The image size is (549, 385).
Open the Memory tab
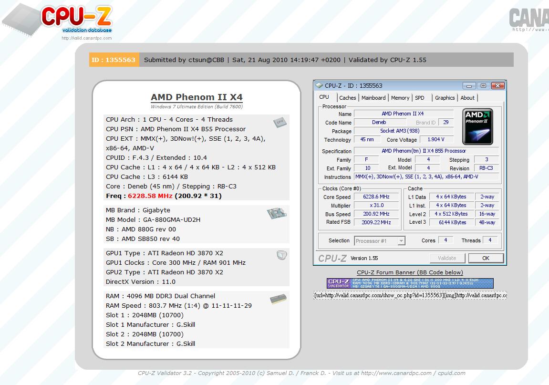[400, 98]
